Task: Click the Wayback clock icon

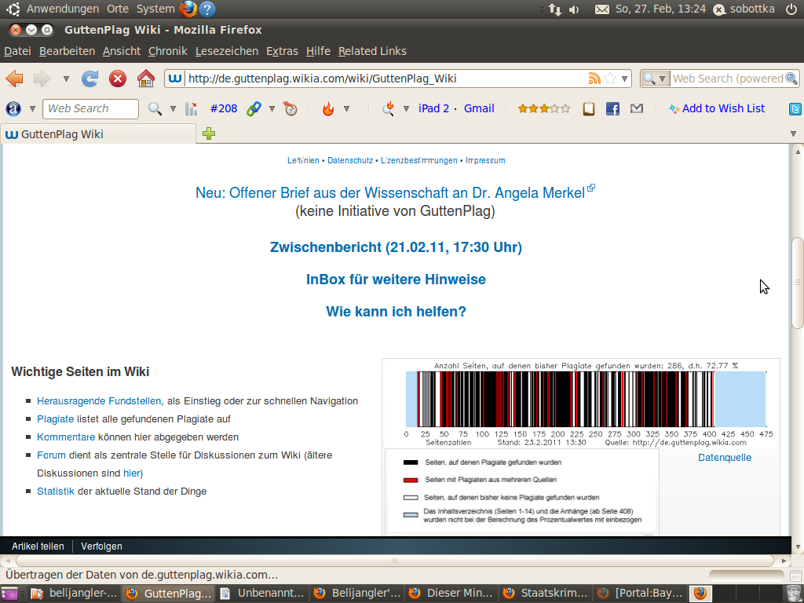Action: point(291,108)
